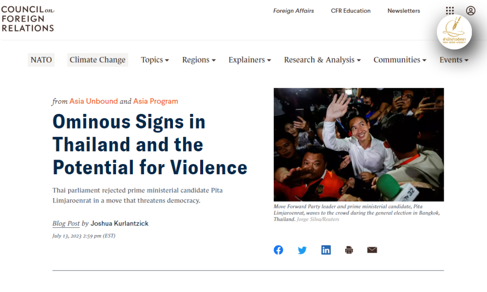Visit the Asia Unbound blog link
The height and width of the screenshot is (292, 487).
coord(94,101)
